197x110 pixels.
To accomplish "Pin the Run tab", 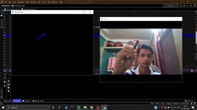I will pyautogui.click(x=5, y=86).
